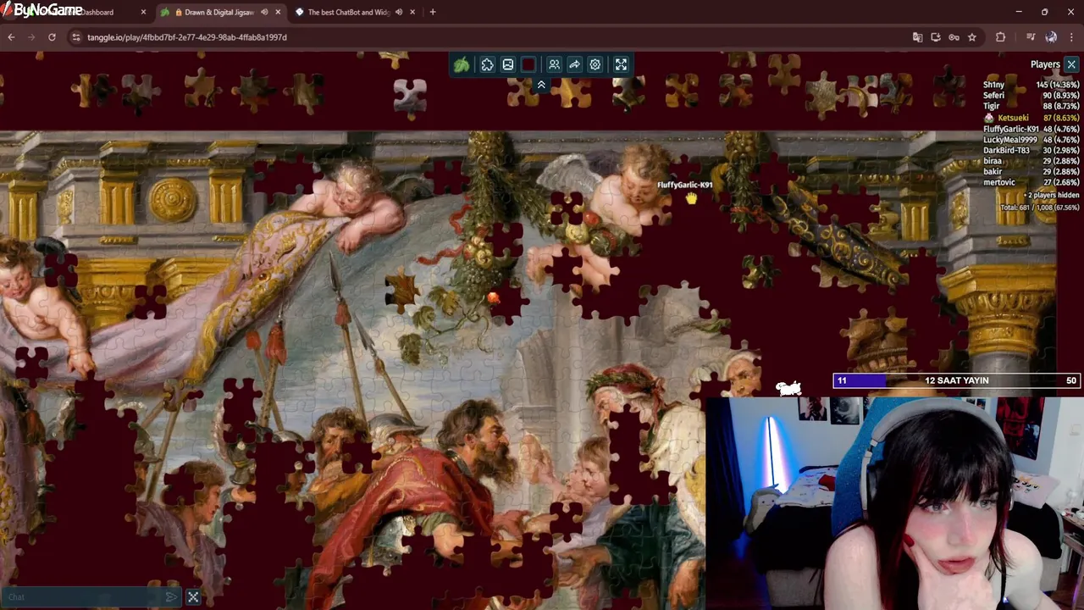
Task: Click the tanggle.io address bar URL
Action: coord(186,37)
